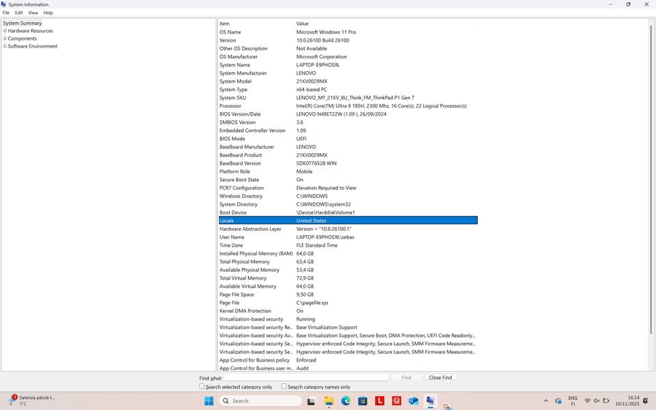Focus the Find what input field
The image size is (656, 410).
(x=306, y=377)
